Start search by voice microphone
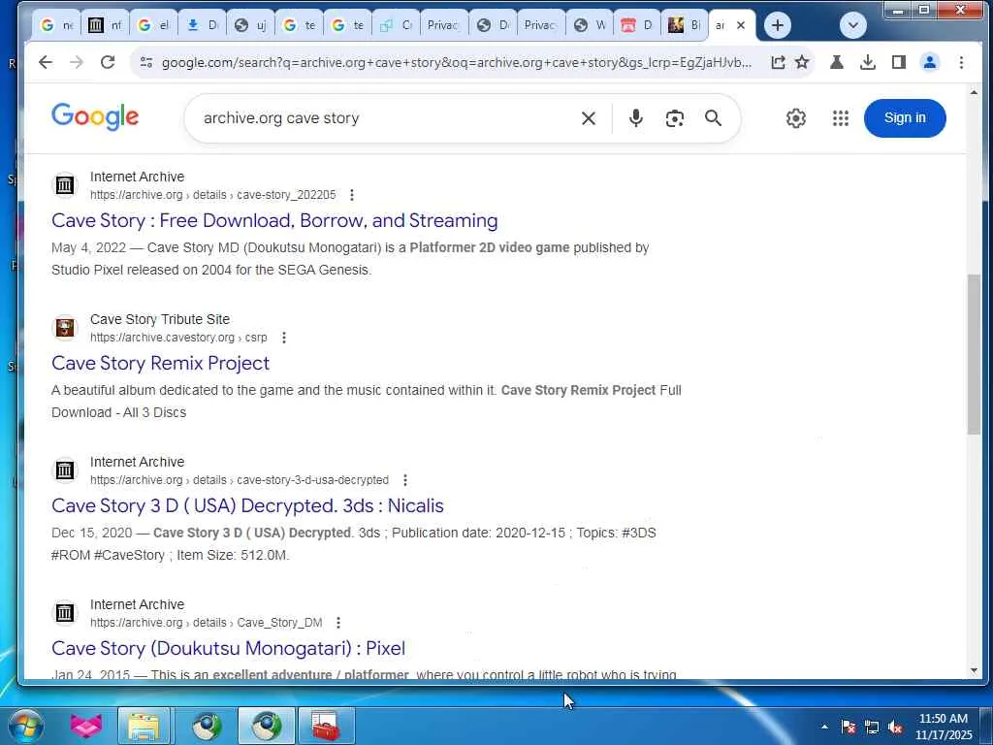Image resolution: width=993 pixels, height=745 pixels. [x=636, y=117]
